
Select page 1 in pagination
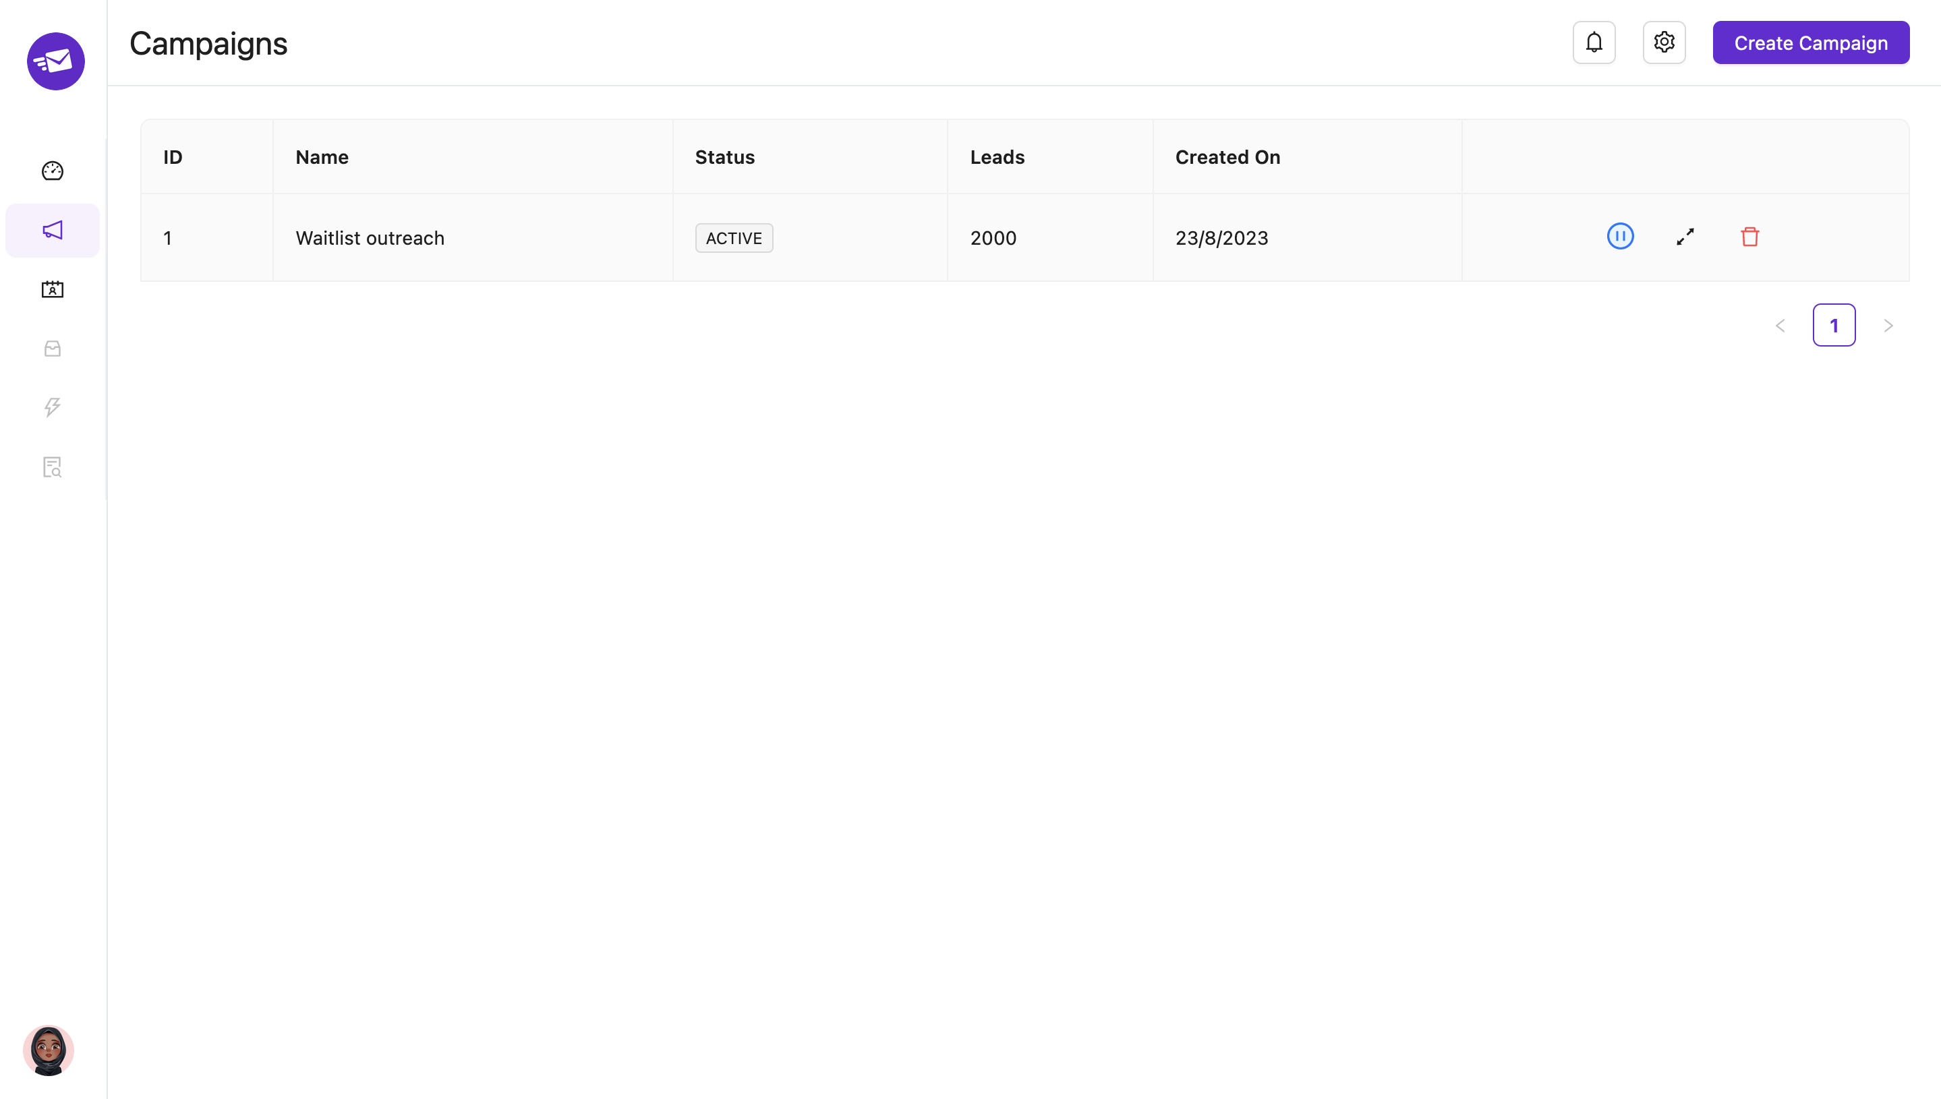coord(1834,326)
